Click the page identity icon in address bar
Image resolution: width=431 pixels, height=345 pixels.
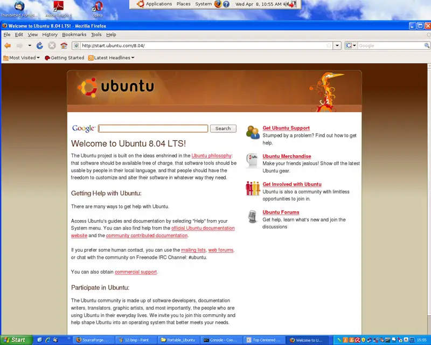click(x=77, y=46)
